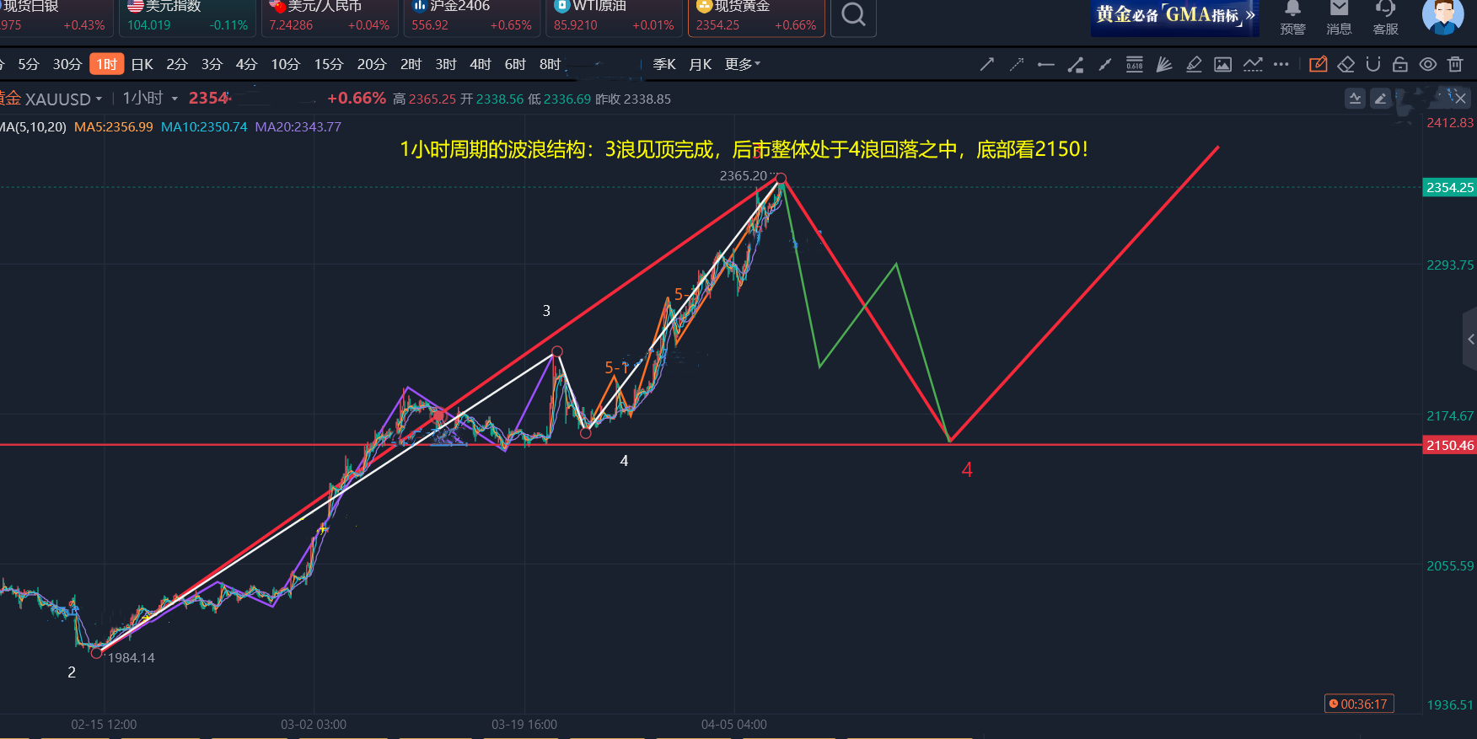Open the WTI原油 quote card
The image size is (1477, 739).
615,17
